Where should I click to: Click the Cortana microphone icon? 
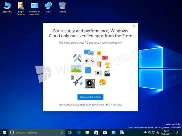coord(62,132)
